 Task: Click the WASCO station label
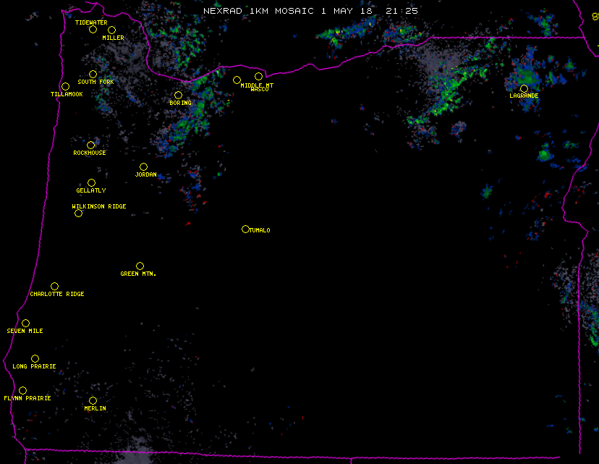tap(260, 89)
